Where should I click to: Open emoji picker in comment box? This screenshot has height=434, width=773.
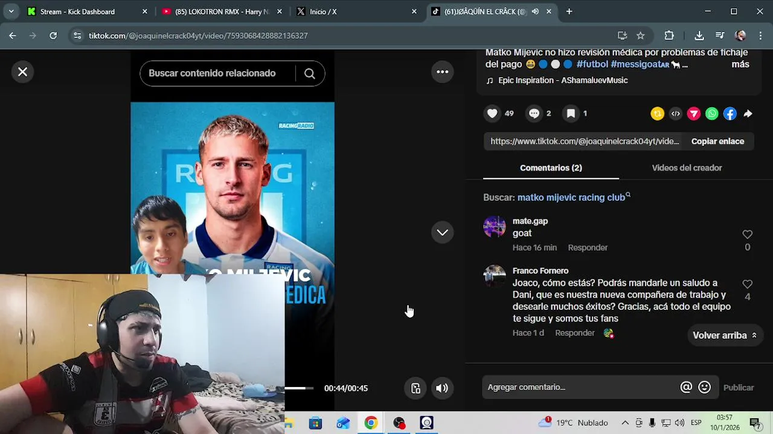point(704,388)
